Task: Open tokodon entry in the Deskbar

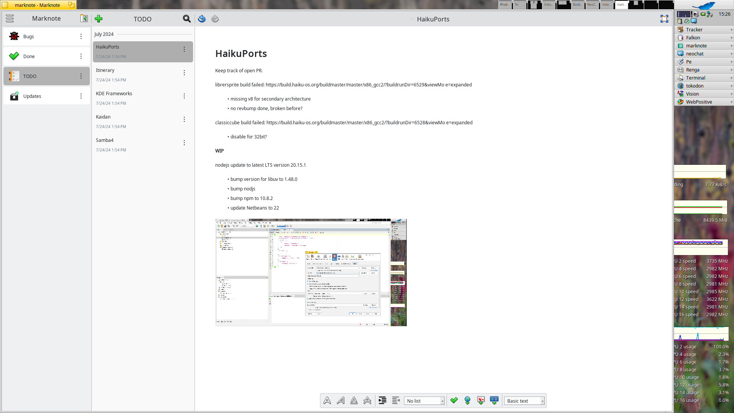Action: (x=704, y=86)
